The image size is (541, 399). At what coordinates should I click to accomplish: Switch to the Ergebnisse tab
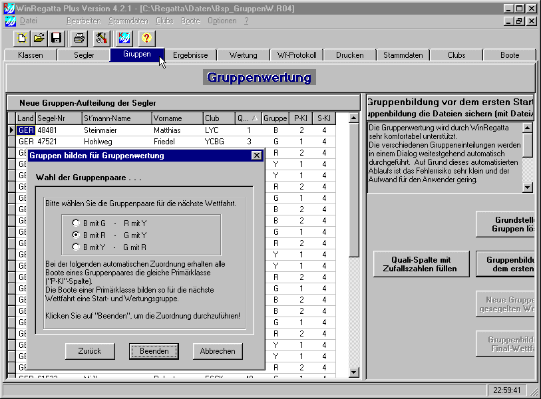click(190, 55)
